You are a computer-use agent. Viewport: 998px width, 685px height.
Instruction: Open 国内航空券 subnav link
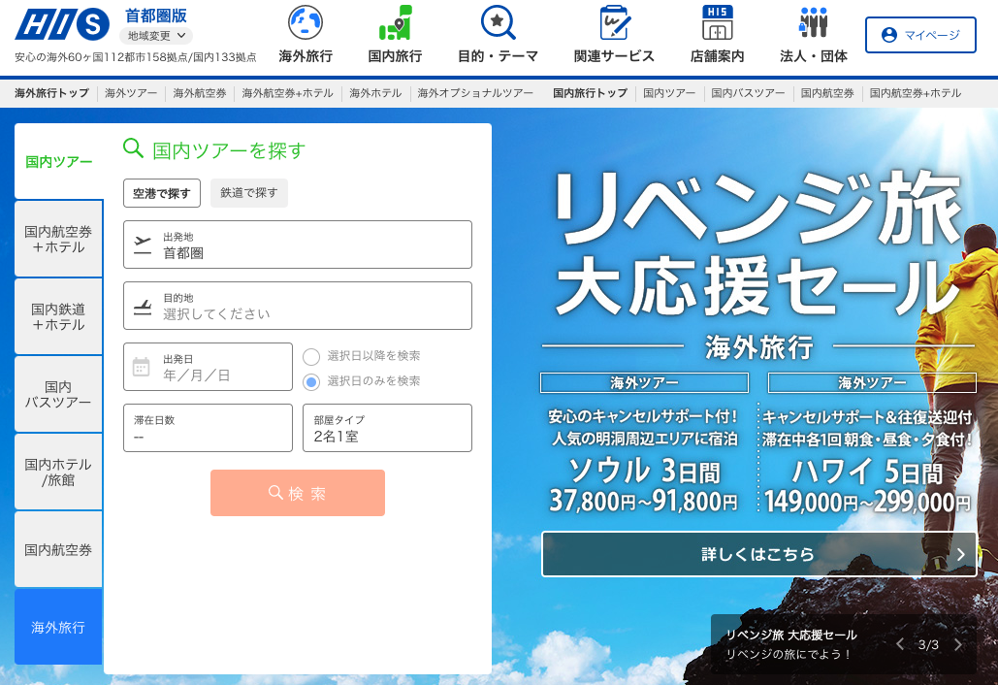[x=826, y=93]
